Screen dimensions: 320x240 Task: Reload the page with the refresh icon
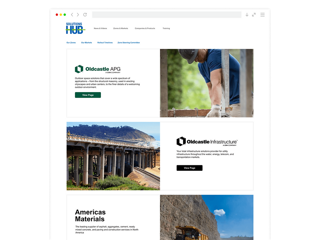[85, 15]
